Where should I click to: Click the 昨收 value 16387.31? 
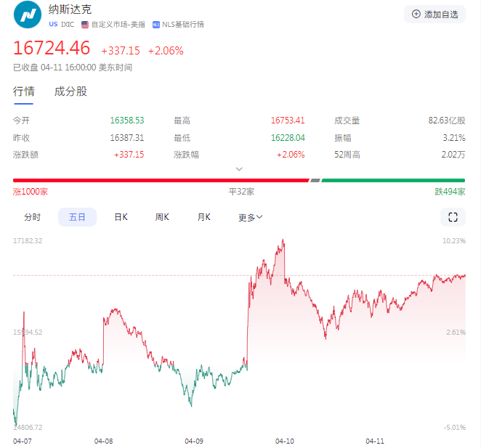pyautogui.click(x=127, y=138)
